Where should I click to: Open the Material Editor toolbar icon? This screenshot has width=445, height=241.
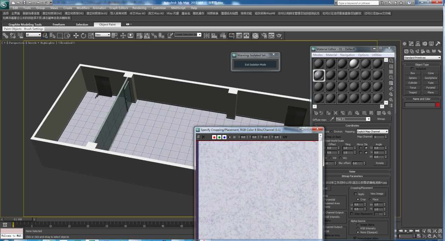[255, 35]
